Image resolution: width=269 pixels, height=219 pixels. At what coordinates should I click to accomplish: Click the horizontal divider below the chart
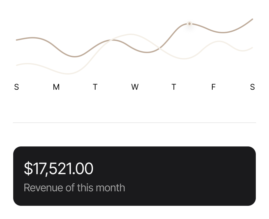point(134,123)
